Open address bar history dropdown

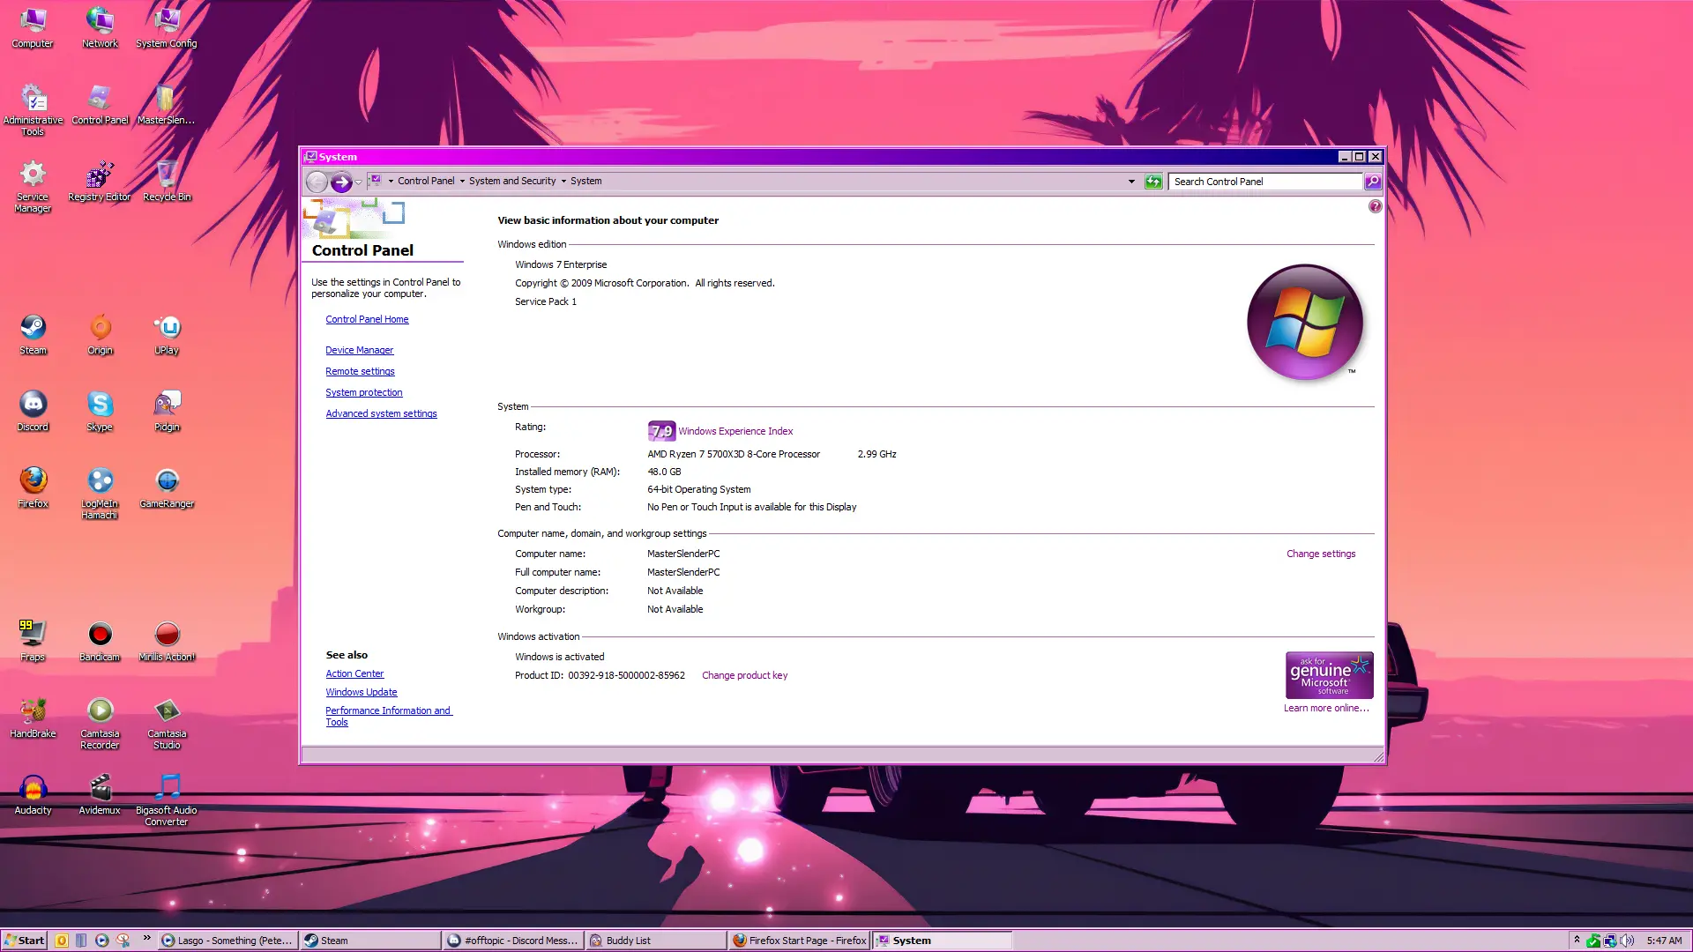coord(1131,182)
